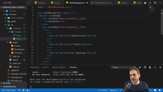Viewport: 163px width, 92px height.
Task: Open notifications bell in status bar
Action: 160,90
